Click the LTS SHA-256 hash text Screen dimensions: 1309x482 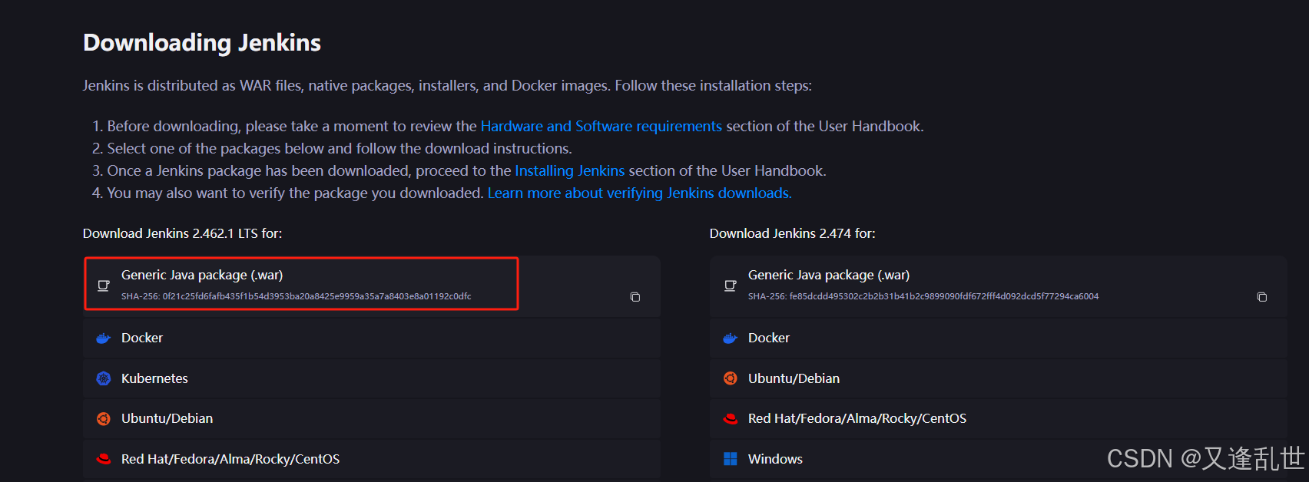(x=297, y=296)
